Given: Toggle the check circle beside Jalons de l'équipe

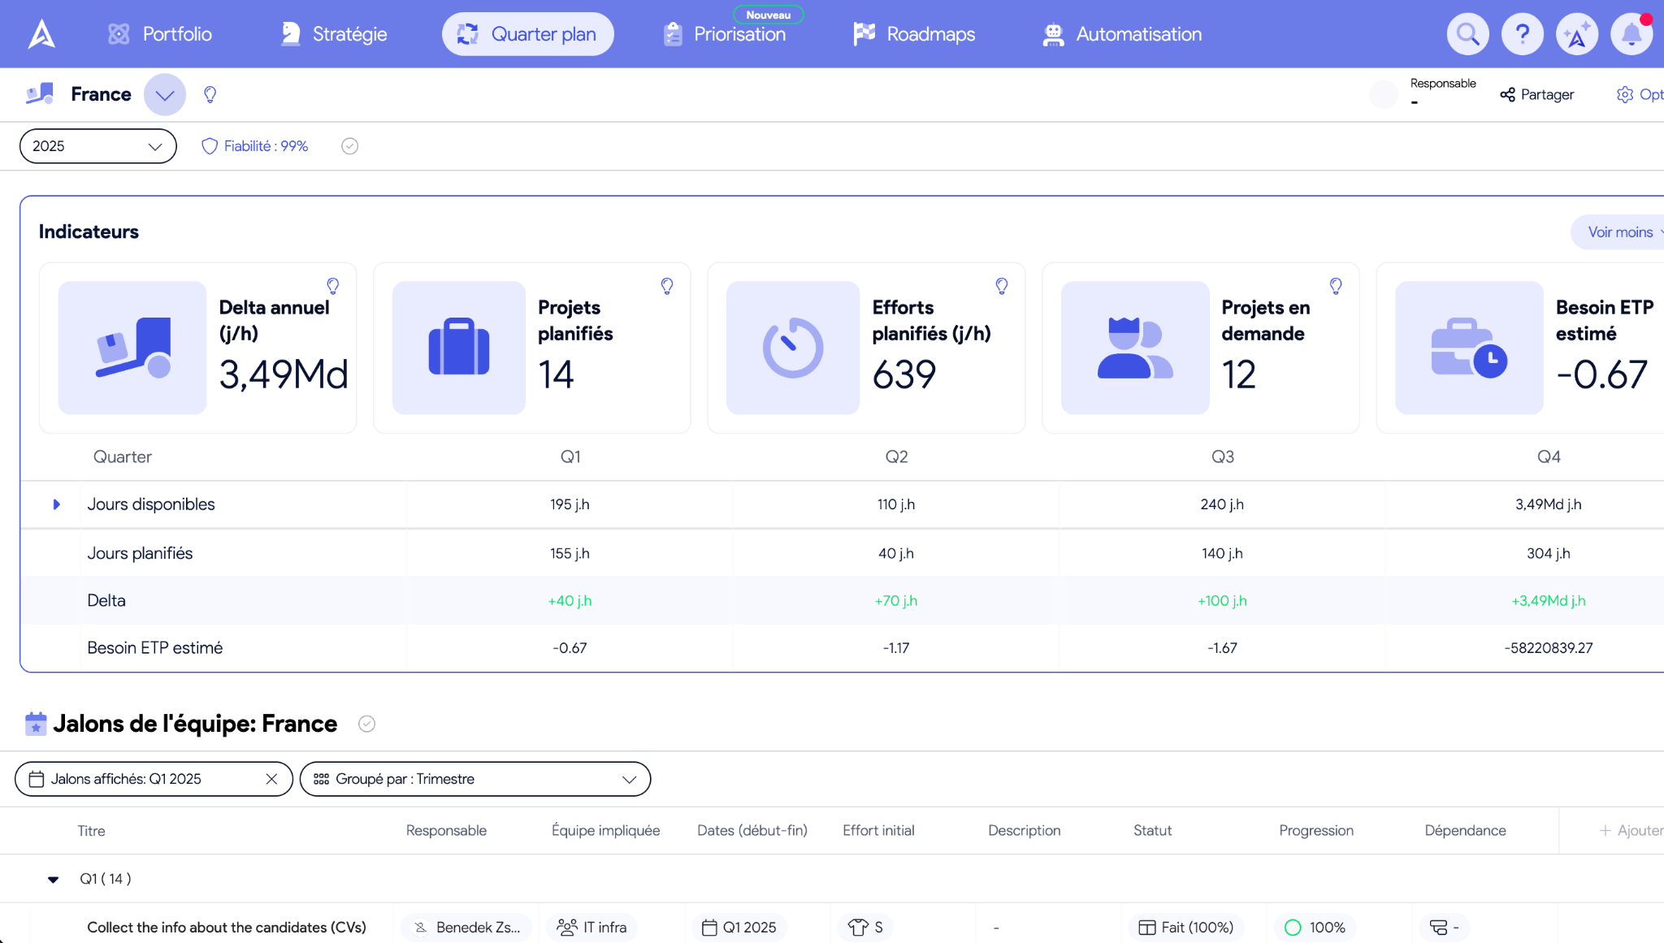Looking at the screenshot, I should click(x=366, y=724).
